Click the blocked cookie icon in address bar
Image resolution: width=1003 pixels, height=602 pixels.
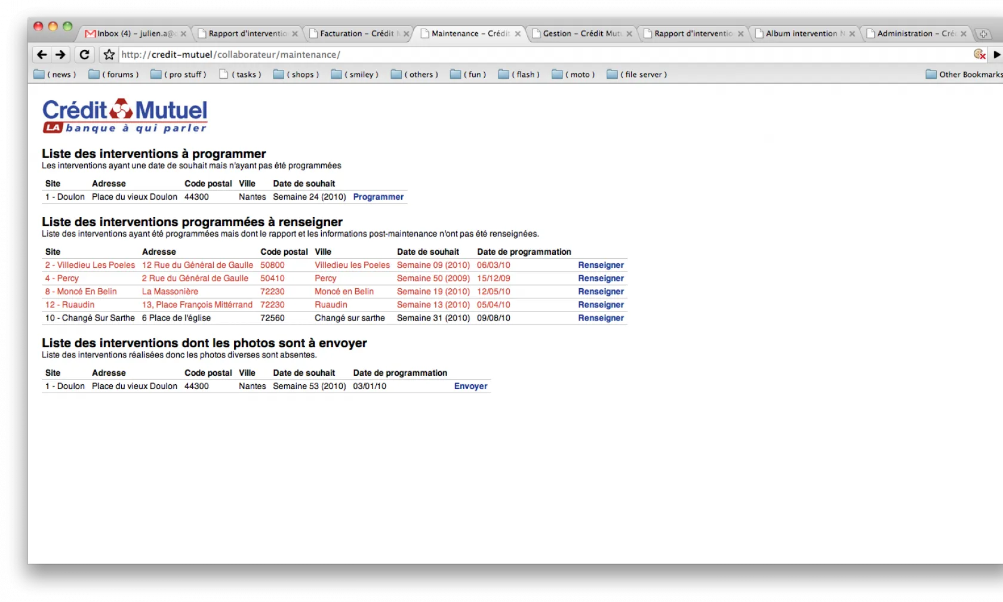979,54
